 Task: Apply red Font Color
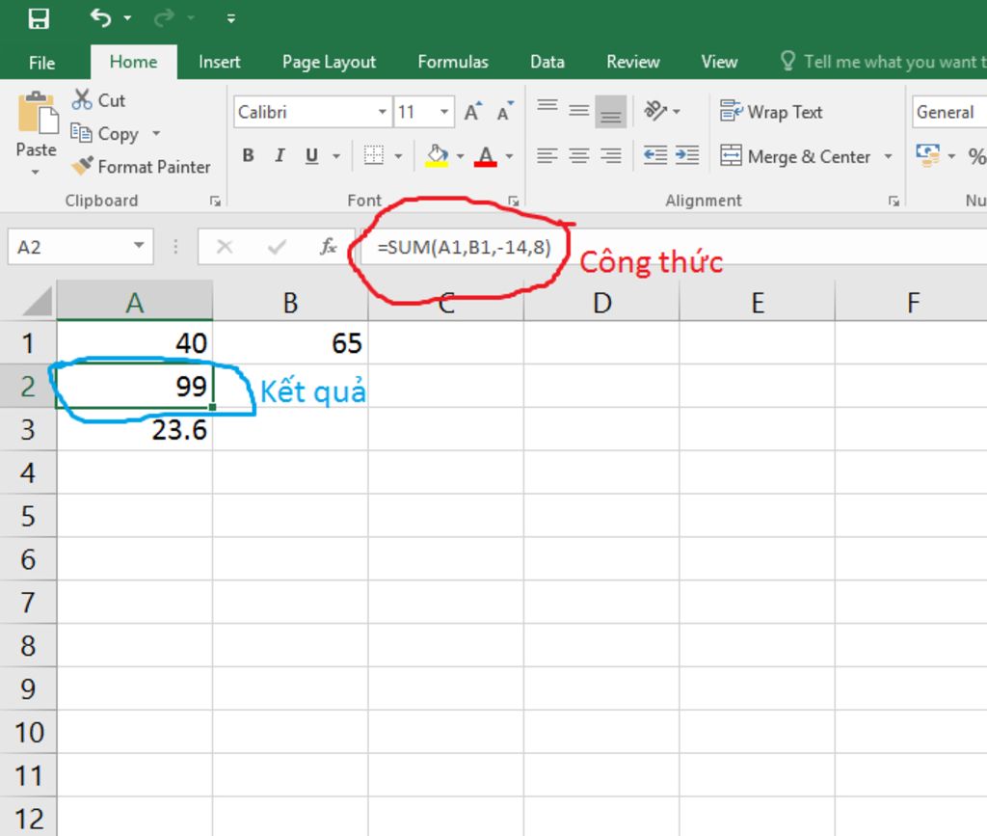click(x=486, y=155)
